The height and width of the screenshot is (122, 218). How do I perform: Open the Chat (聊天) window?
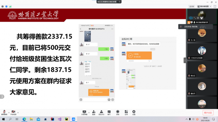coord(109,113)
